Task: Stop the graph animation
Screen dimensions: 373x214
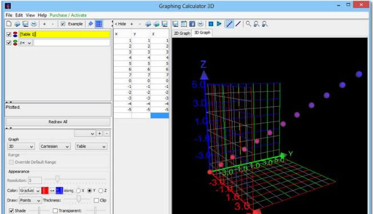Action: 211,24
